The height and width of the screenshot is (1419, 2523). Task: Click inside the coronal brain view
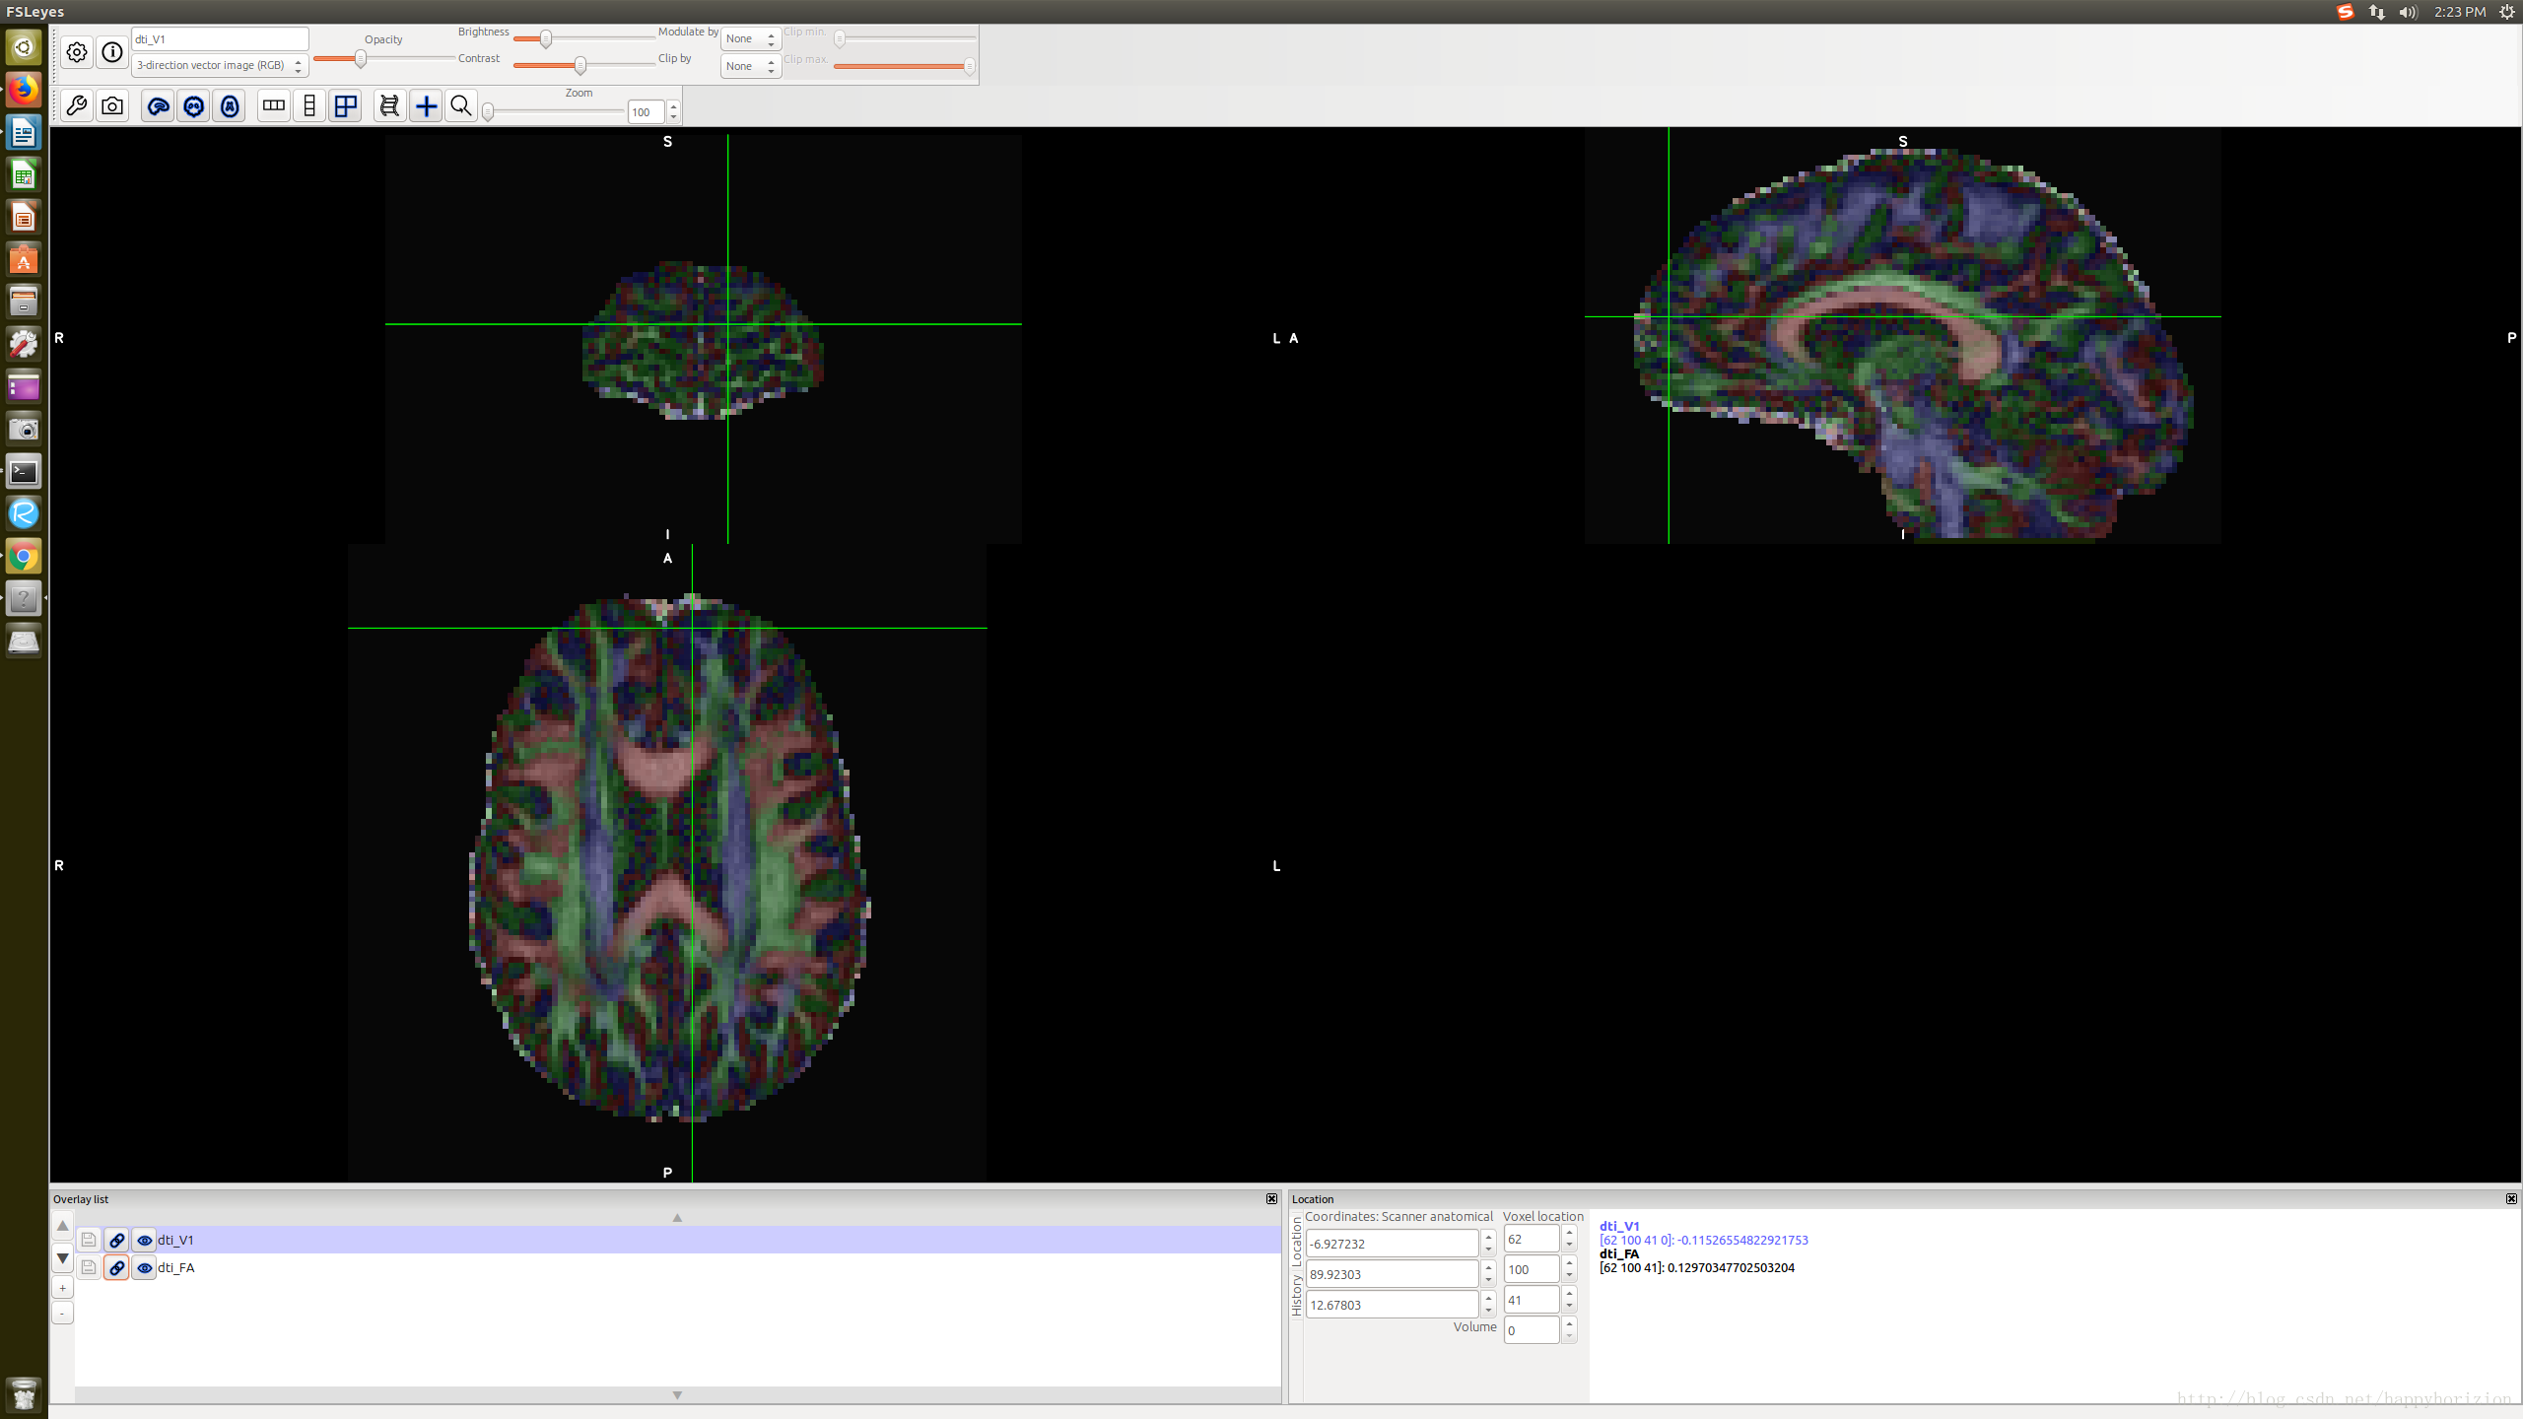[703, 338]
